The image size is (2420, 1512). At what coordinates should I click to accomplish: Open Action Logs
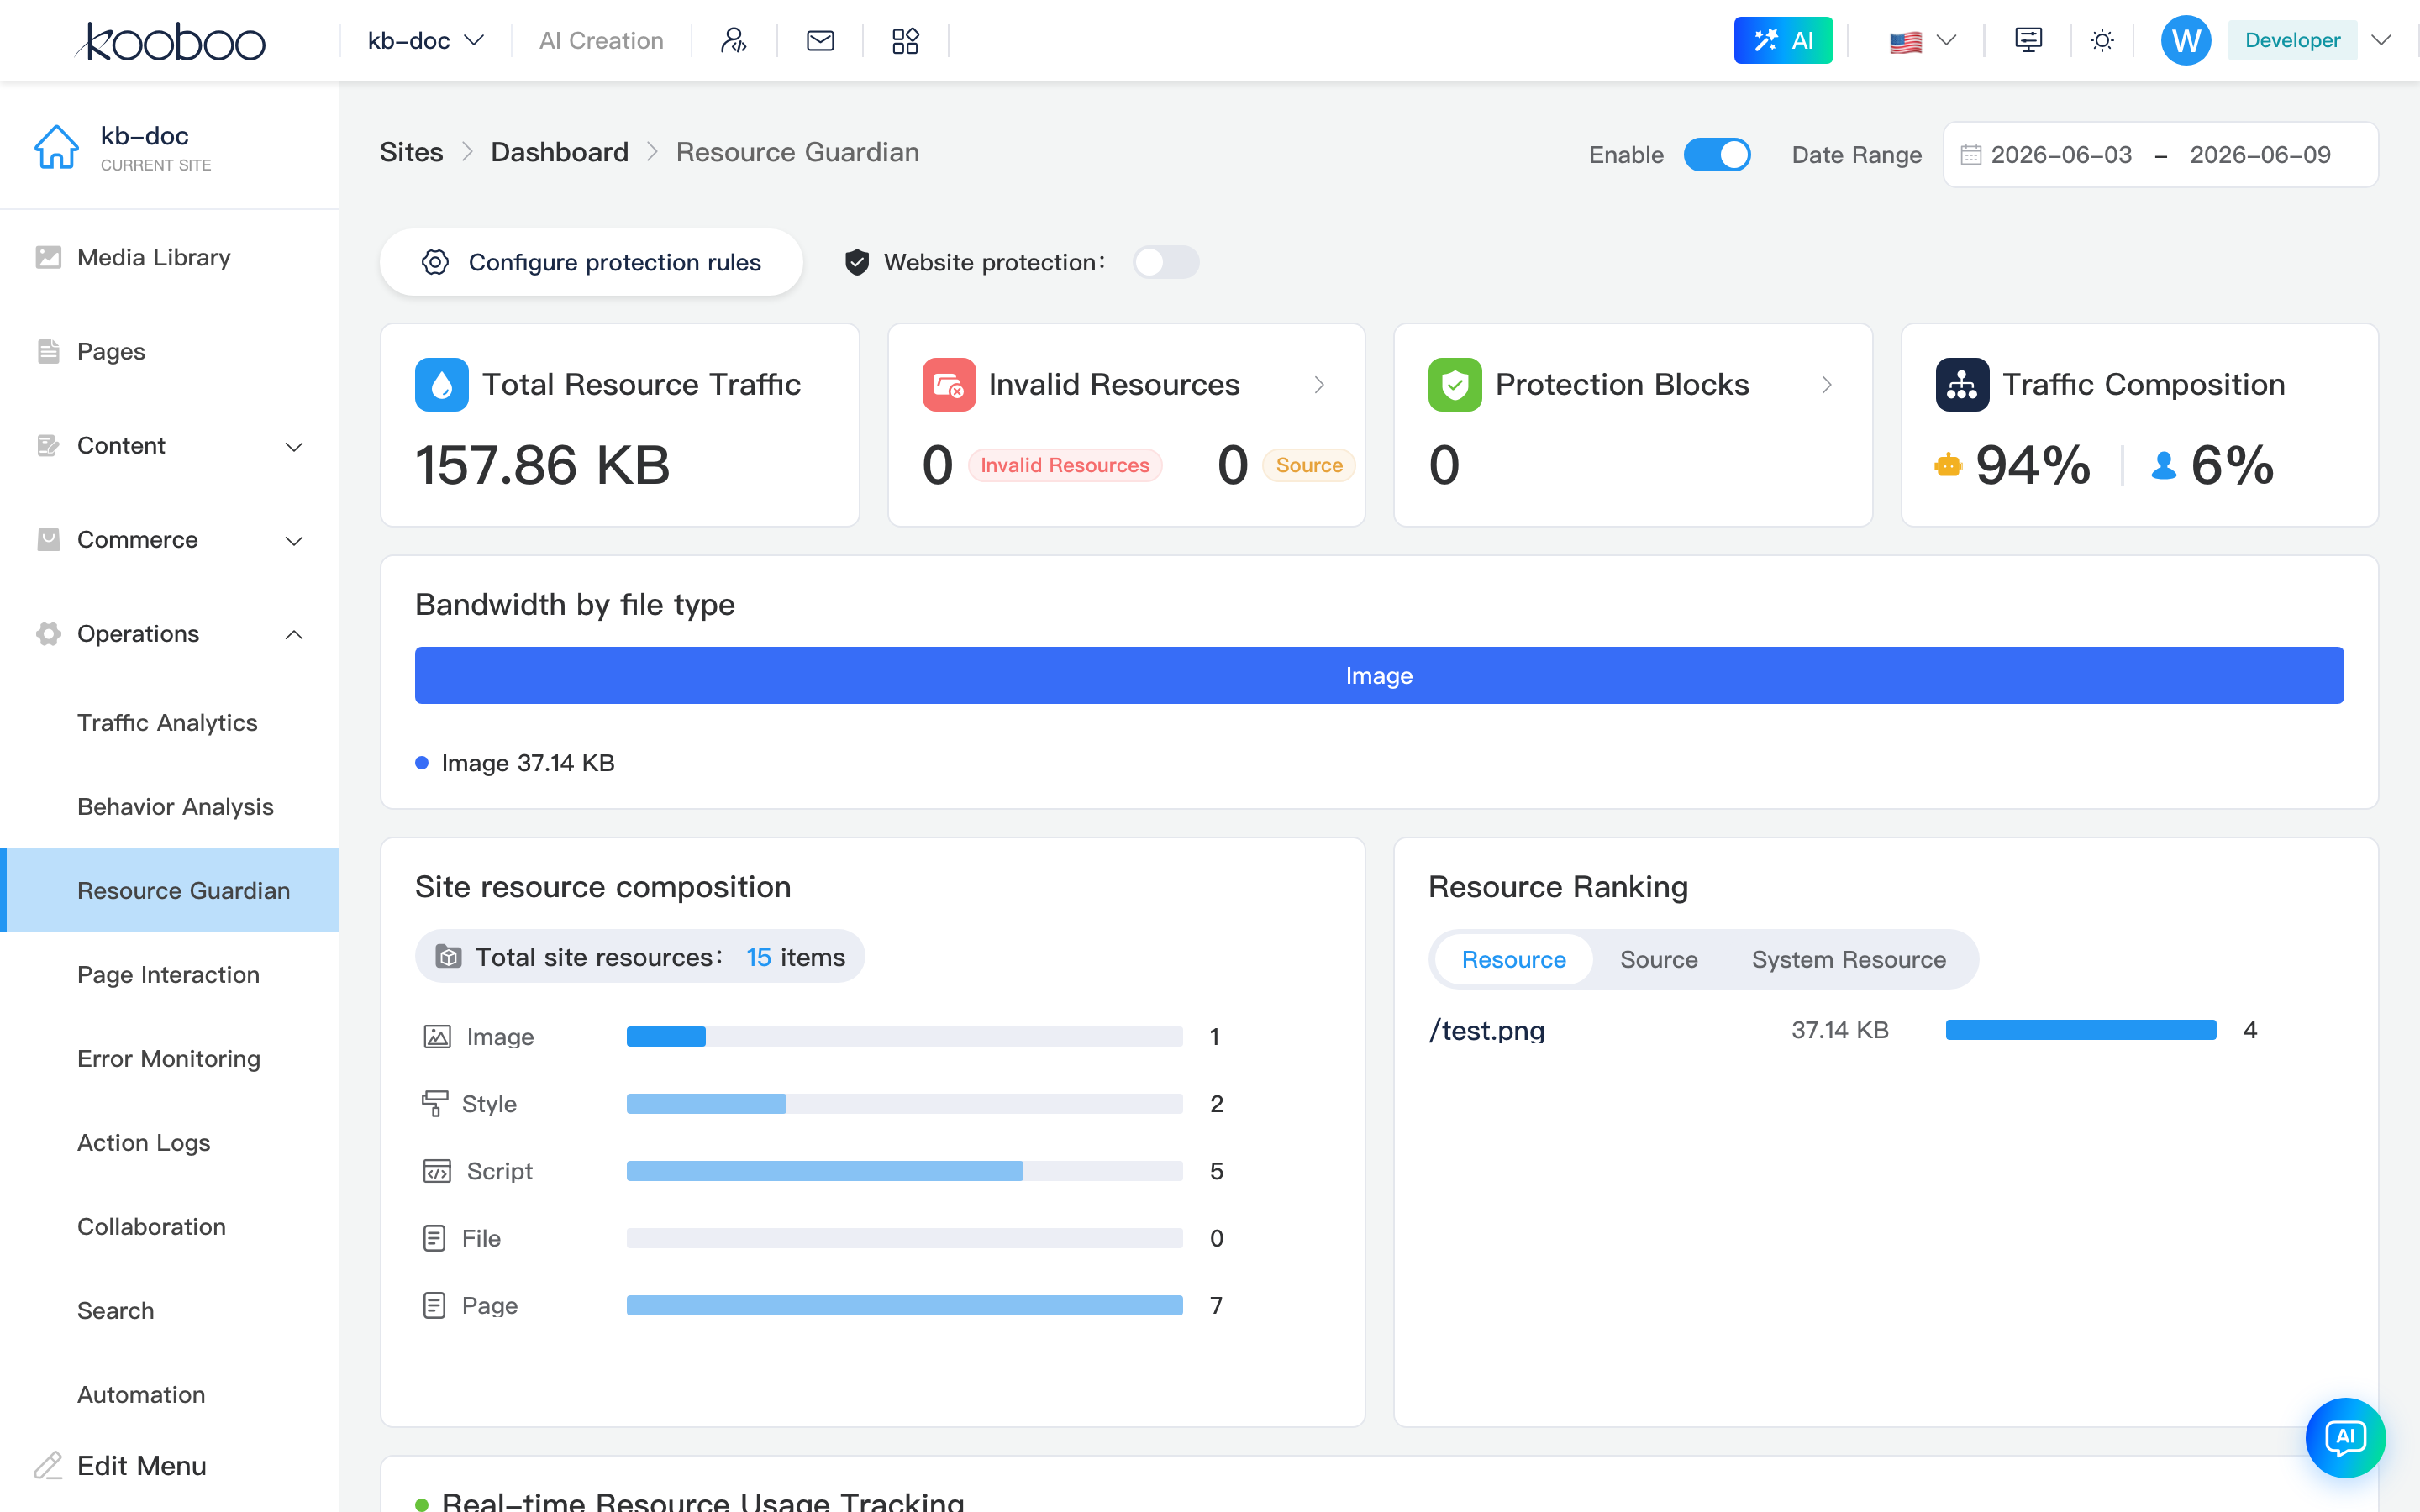point(170,1143)
